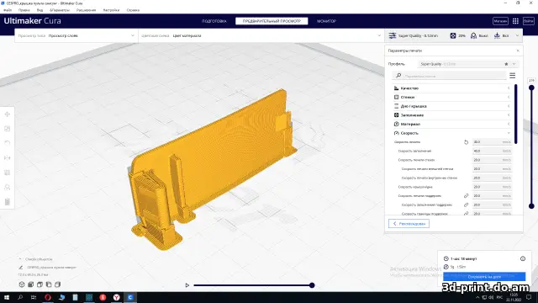Switch to front view cube icon
This screenshot has height=303, width=538.
(x=31, y=284)
